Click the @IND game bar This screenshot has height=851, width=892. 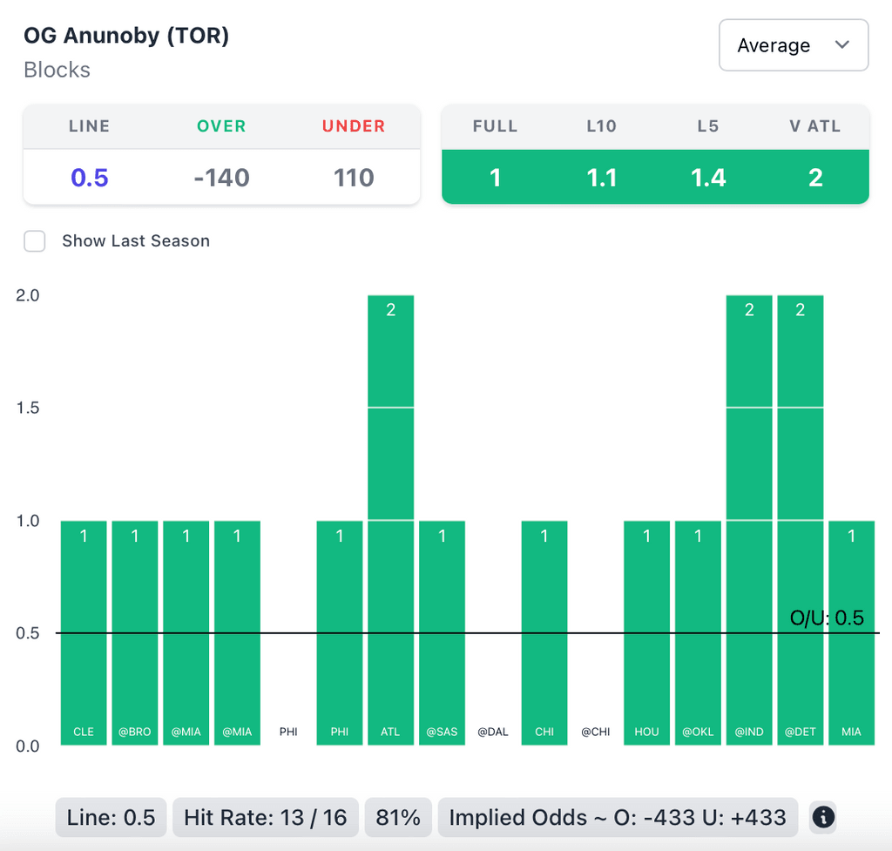pyautogui.click(x=749, y=520)
